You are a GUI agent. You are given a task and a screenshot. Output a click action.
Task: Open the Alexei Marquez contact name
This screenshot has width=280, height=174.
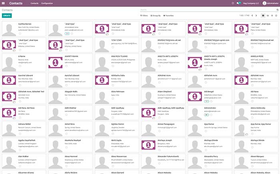click(x=257, y=156)
